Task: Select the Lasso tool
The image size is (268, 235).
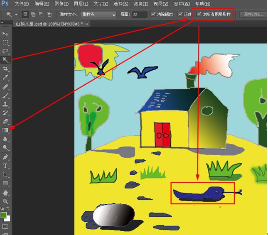Action: [x=5, y=51]
